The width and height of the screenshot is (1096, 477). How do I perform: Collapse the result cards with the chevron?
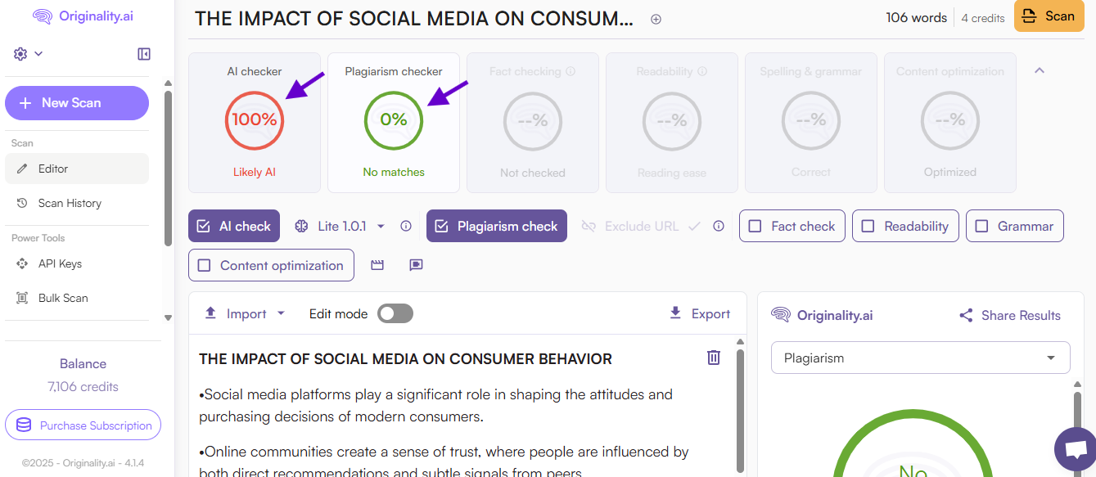coord(1040,71)
